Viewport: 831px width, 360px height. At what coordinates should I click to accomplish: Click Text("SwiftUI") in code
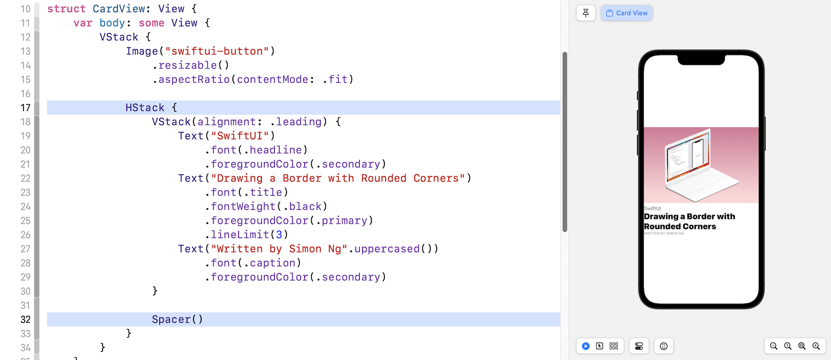227,136
